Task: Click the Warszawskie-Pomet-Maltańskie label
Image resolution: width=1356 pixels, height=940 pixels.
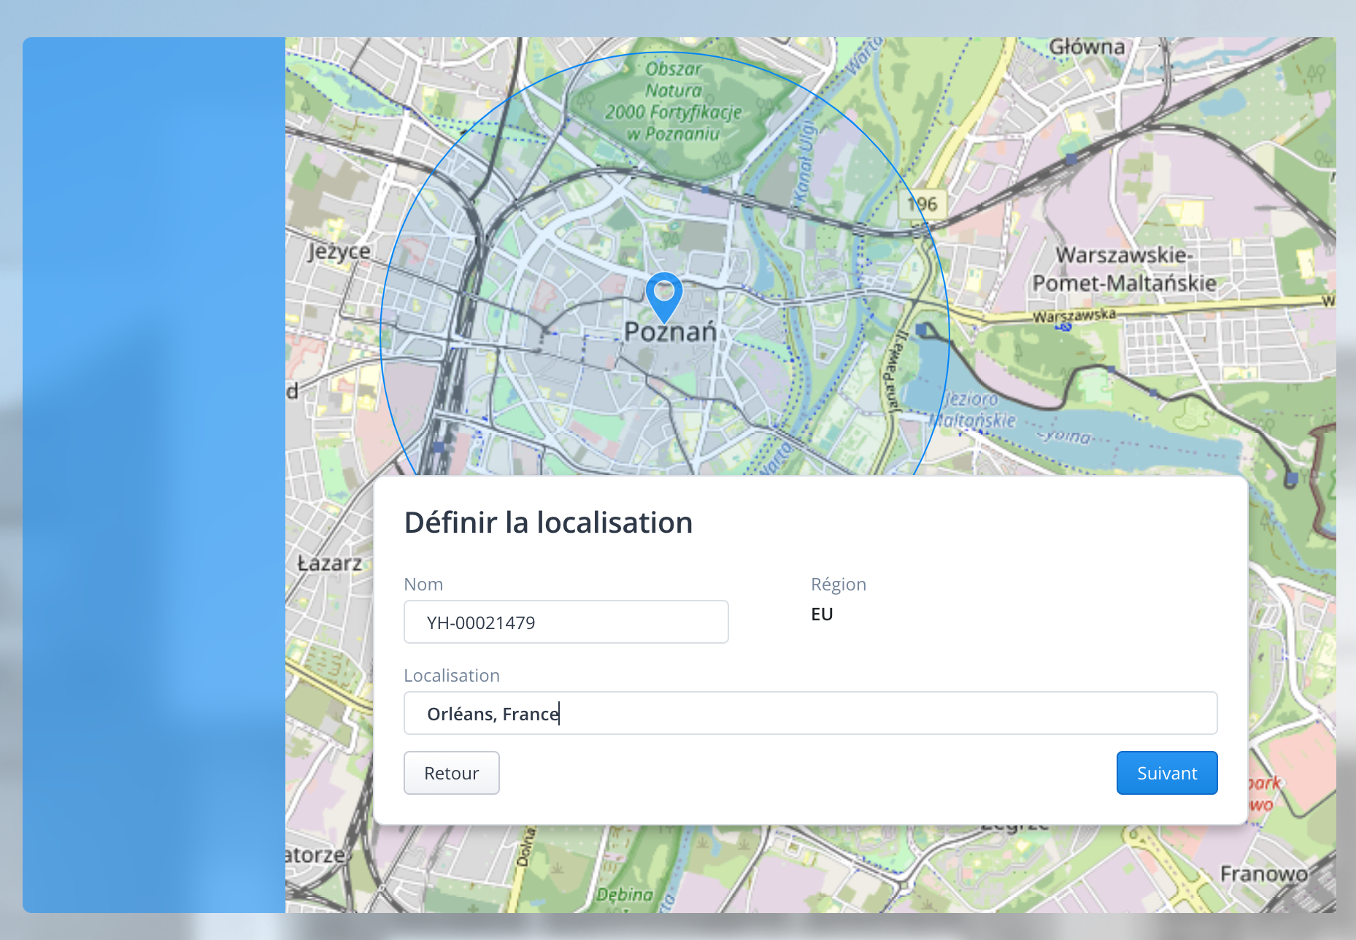Action: pyautogui.click(x=1125, y=269)
